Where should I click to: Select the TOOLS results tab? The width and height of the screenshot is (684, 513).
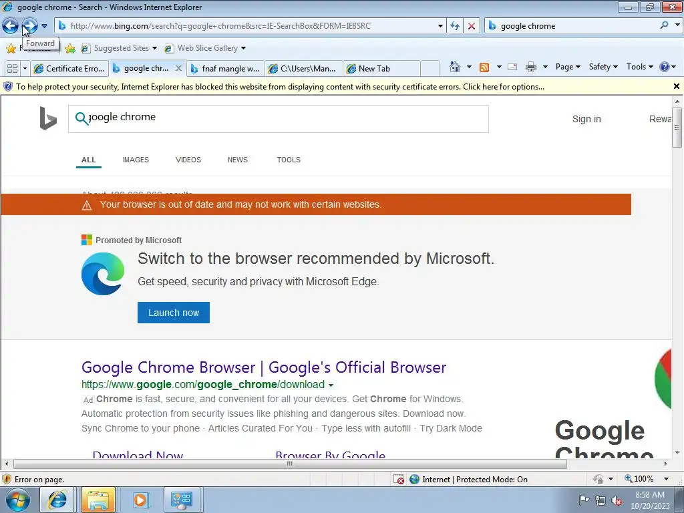coord(289,160)
